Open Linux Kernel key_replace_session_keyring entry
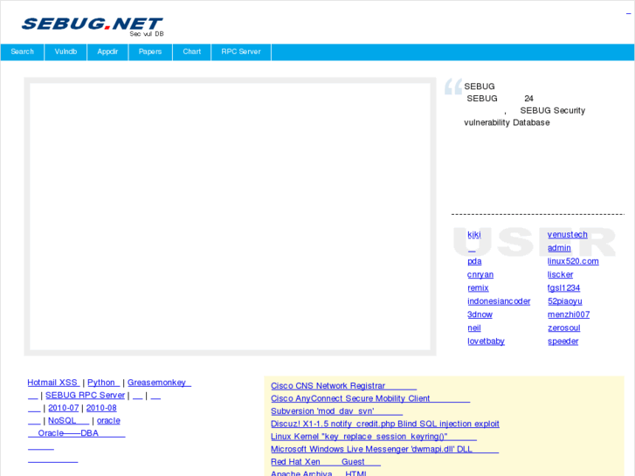635x476 pixels. (373, 437)
